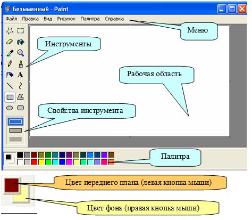Select the Curve tool
Screen dimensions: 252x220
21,86
